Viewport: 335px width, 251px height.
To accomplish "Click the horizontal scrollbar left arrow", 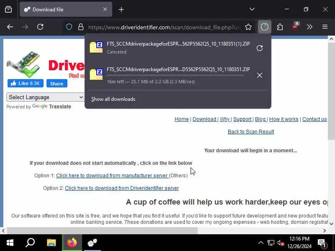I will coord(3,231).
